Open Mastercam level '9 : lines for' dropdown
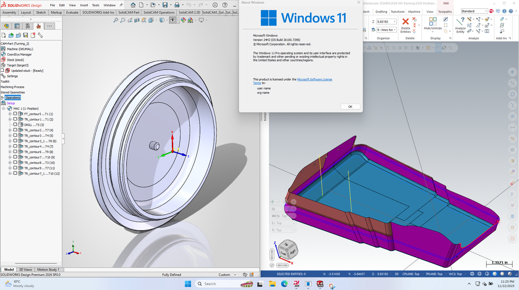Screen dimensions: 519x290 [395, 30]
